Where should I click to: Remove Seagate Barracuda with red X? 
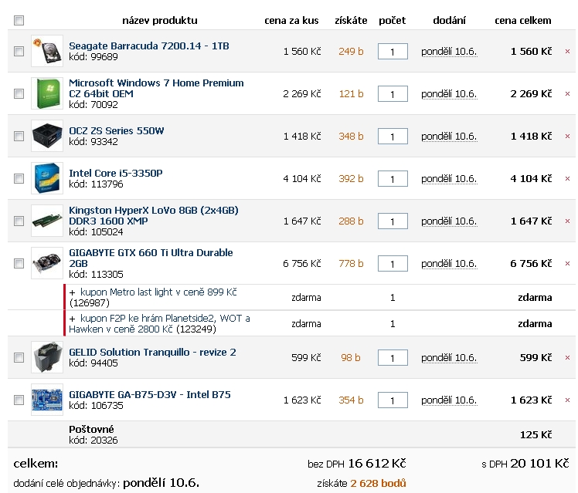coord(567,52)
